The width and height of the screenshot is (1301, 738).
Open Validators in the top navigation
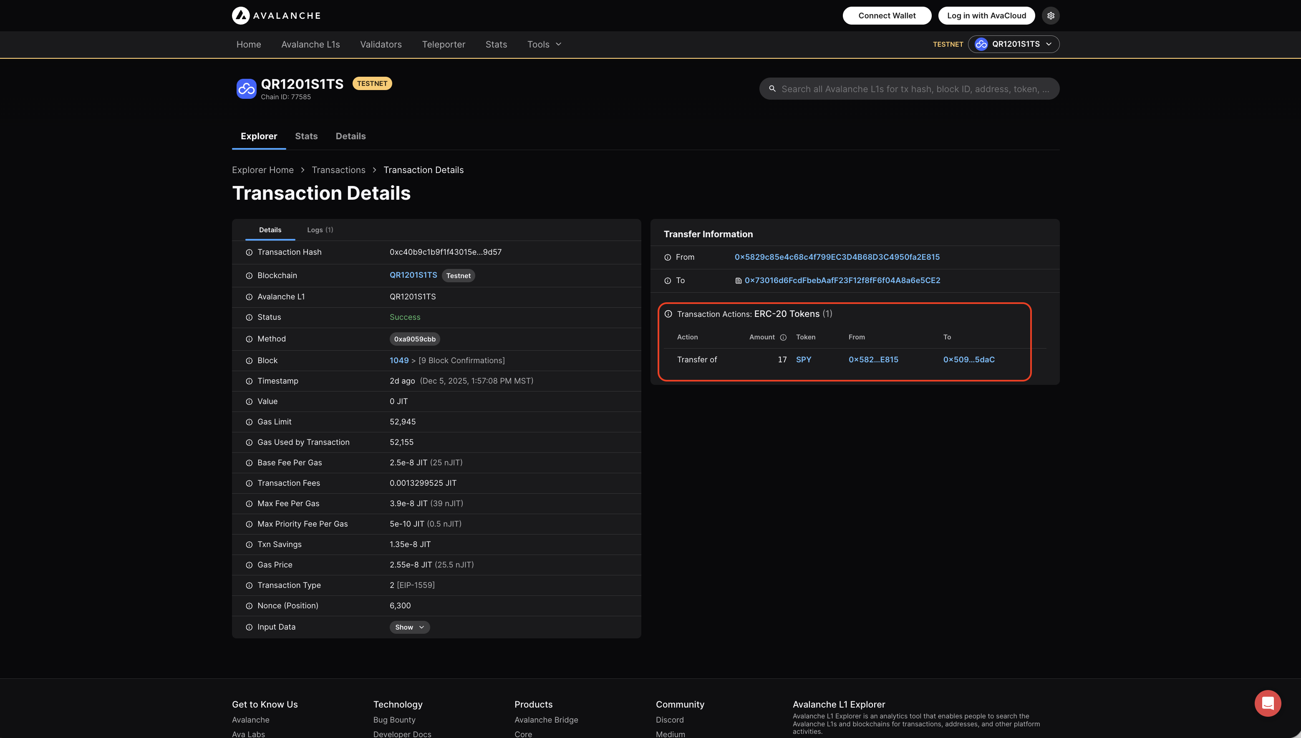[381, 45]
